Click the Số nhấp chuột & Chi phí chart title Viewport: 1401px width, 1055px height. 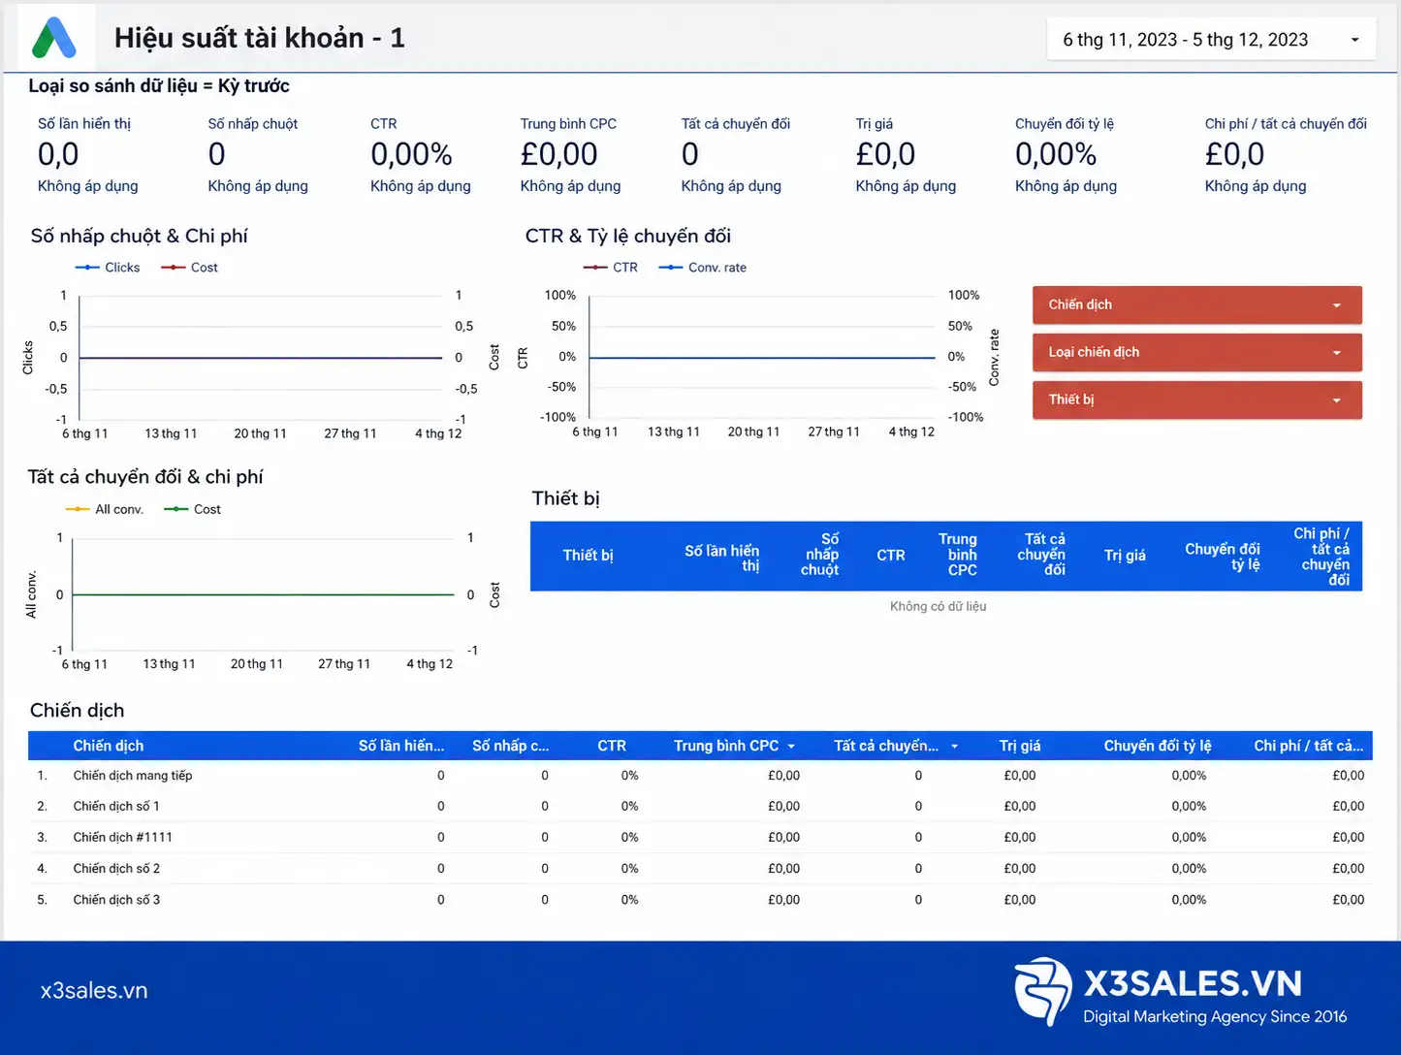tap(140, 236)
